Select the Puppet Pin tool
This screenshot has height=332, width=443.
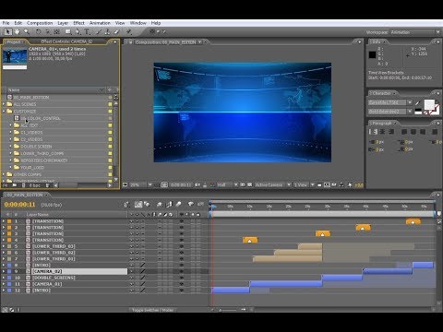(x=128, y=31)
